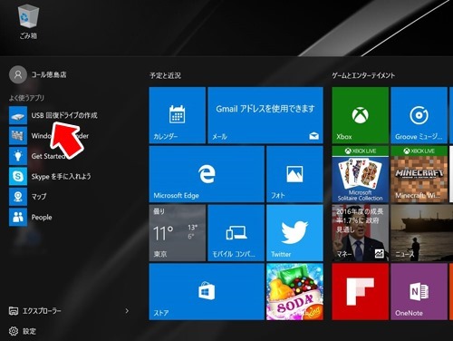This screenshot has height=341, width=453.
Task: Expand the Explorer jump list arrow
Action: [x=127, y=311]
